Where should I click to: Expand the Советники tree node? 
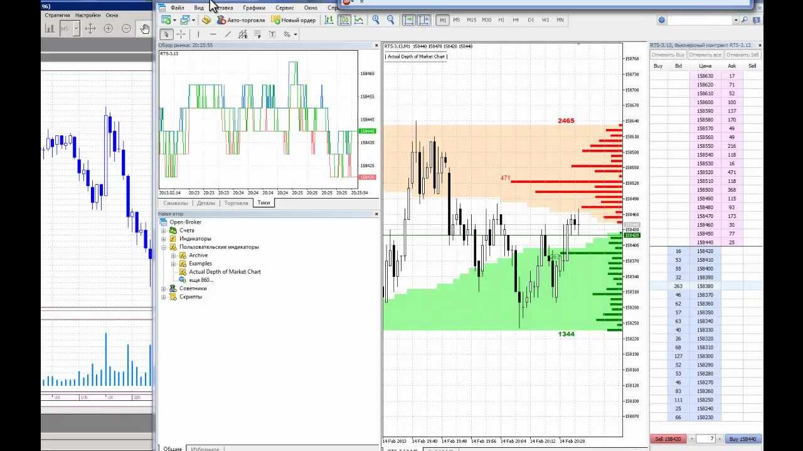tap(164, 288)
